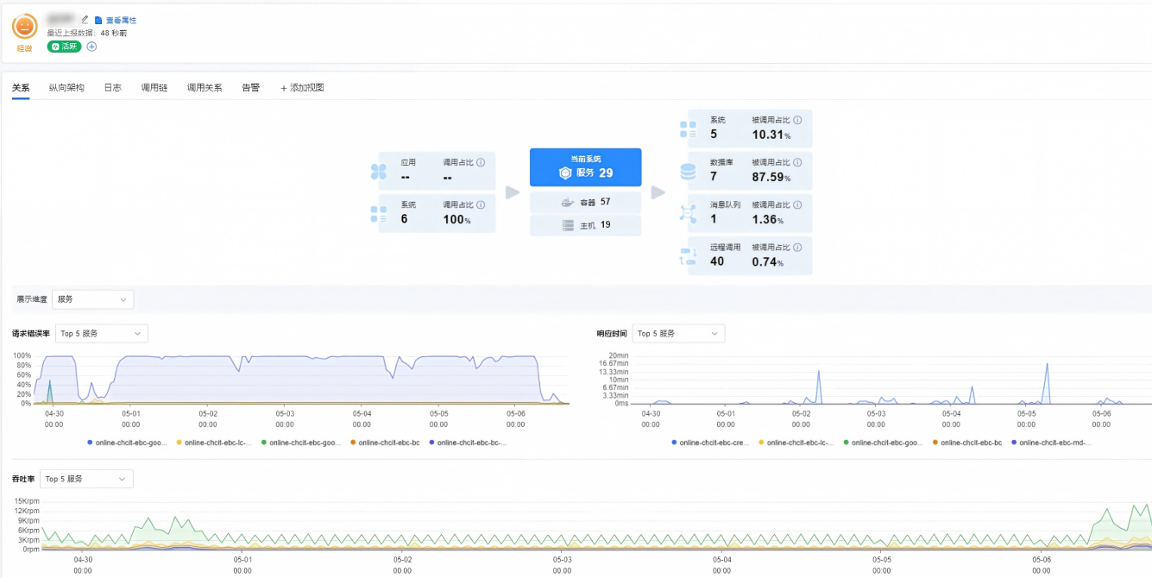This screenshot has width=1152, height=578.
Task: Open the 查看属性 link
Action: (116, 19)
